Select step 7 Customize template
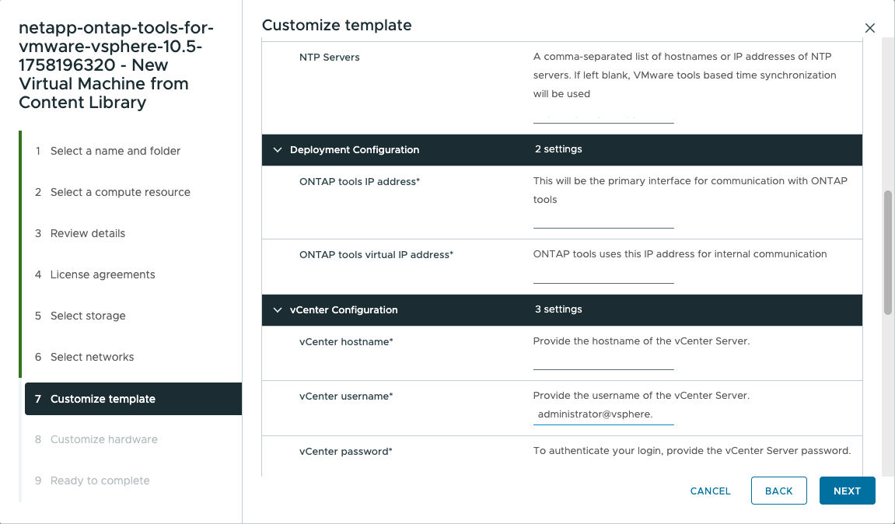The height and width of the screenshot is (524, 895). tap(103, 399)
